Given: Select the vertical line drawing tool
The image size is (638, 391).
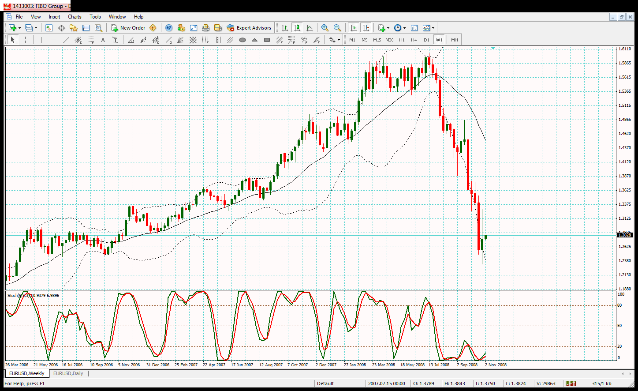Looking at the screenshot, I should [41, 40].
